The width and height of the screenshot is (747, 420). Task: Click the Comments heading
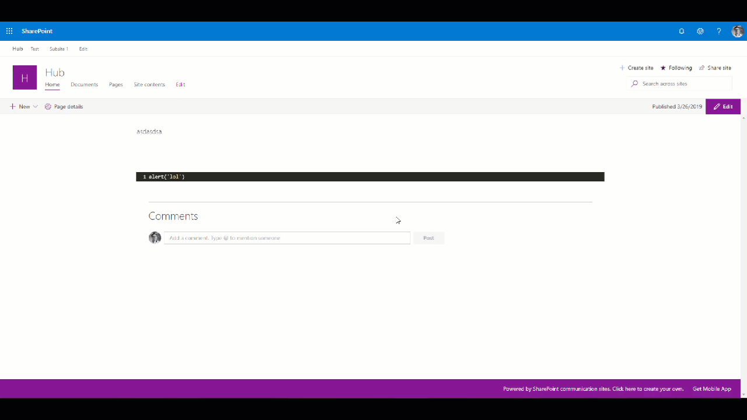173,216
